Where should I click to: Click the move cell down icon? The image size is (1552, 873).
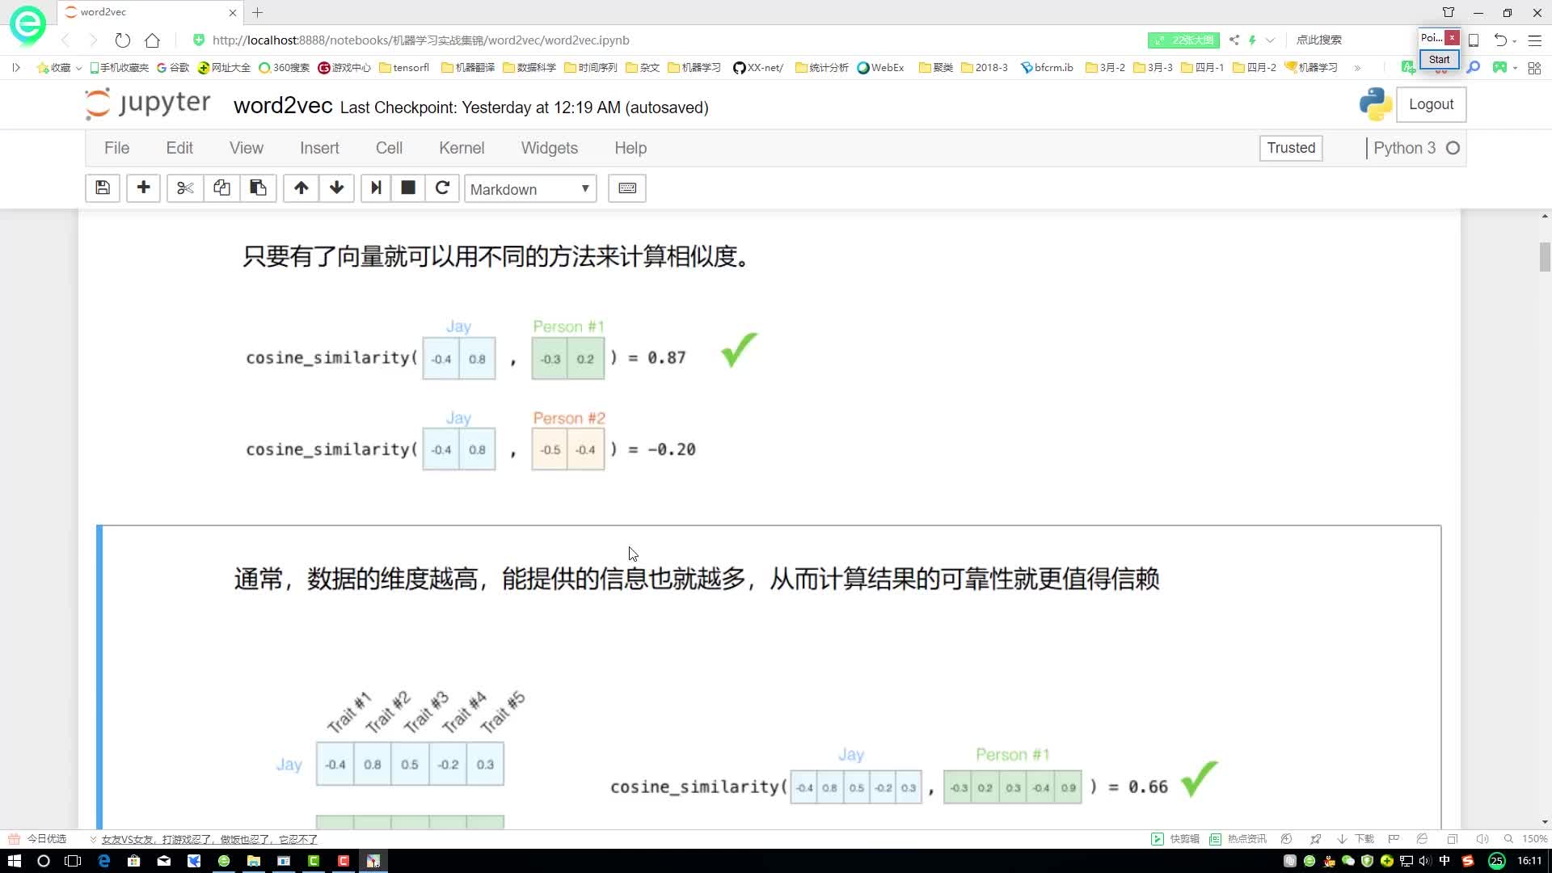(337, 188)
